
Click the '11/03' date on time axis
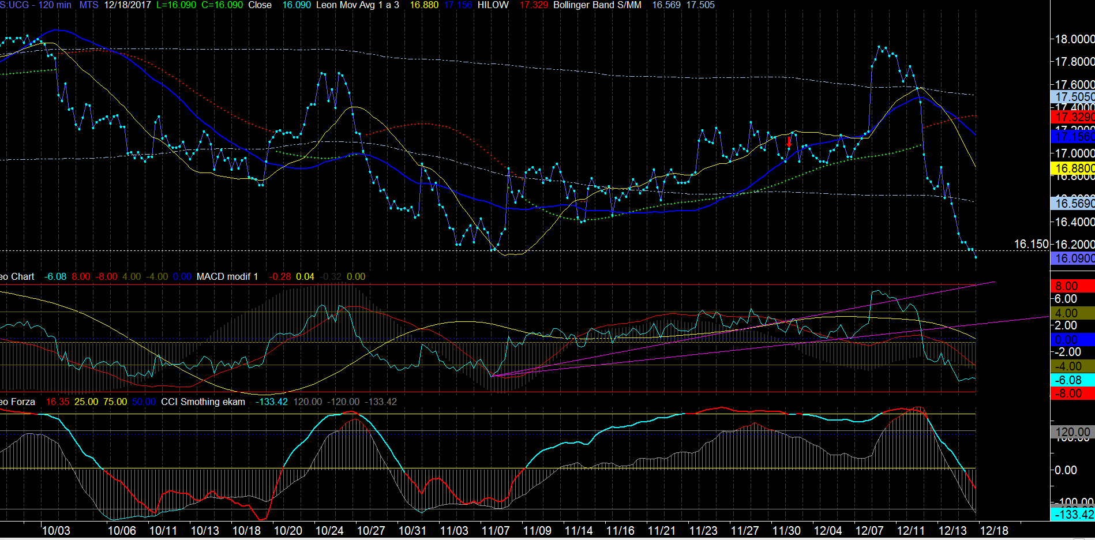(454, 531)
